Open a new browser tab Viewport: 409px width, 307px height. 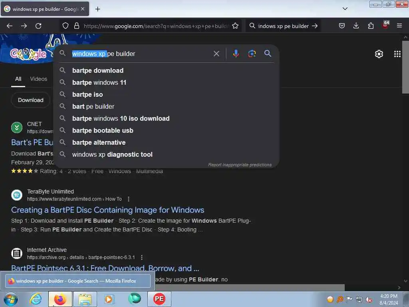pos(97,9)
